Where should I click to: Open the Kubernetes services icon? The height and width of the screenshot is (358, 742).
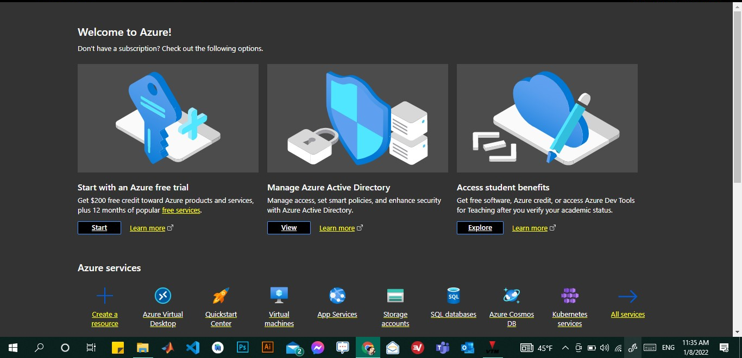(570, 296)
